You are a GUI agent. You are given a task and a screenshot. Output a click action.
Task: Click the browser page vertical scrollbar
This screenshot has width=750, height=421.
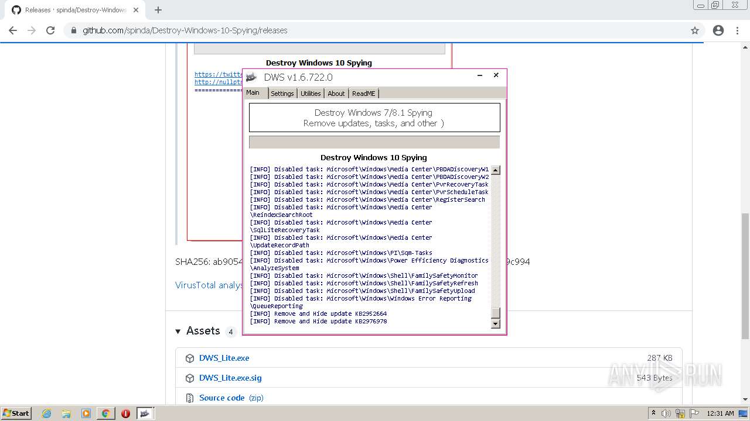pos(745,275)
